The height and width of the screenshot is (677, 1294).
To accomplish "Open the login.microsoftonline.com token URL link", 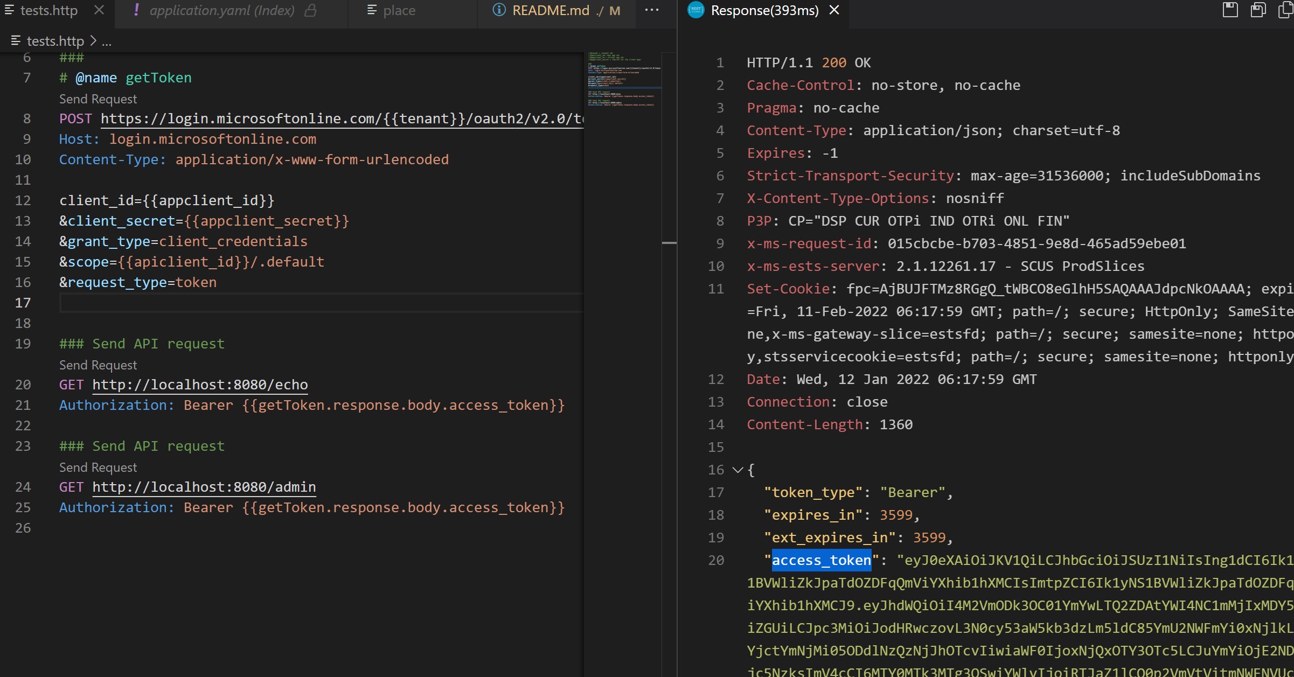I will pyautogui.click(x=342, y=118).
